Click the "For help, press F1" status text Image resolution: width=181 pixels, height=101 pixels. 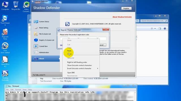[39, 75]
